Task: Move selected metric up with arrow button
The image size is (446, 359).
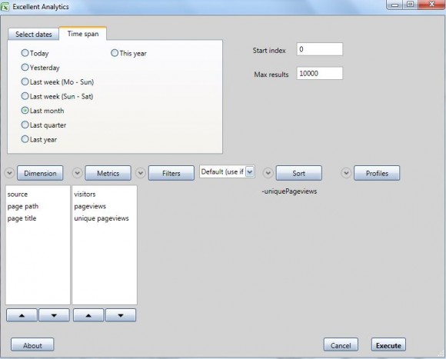Action: click(88, 315)
